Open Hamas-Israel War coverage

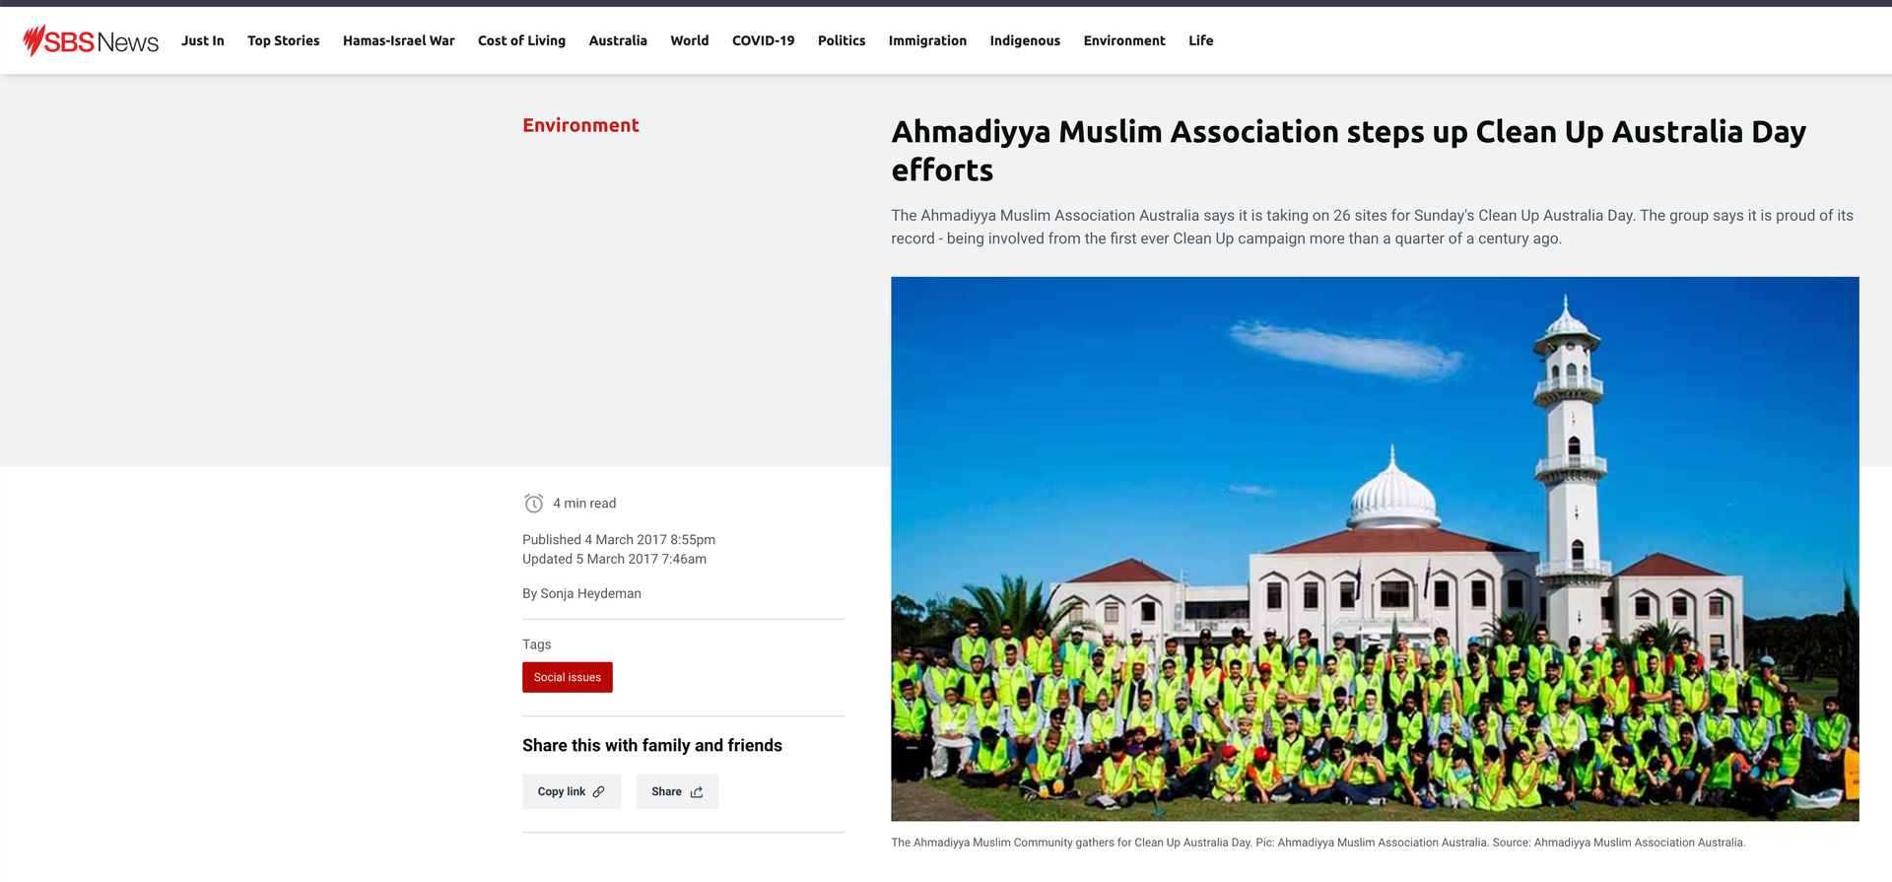click(399, 40)
